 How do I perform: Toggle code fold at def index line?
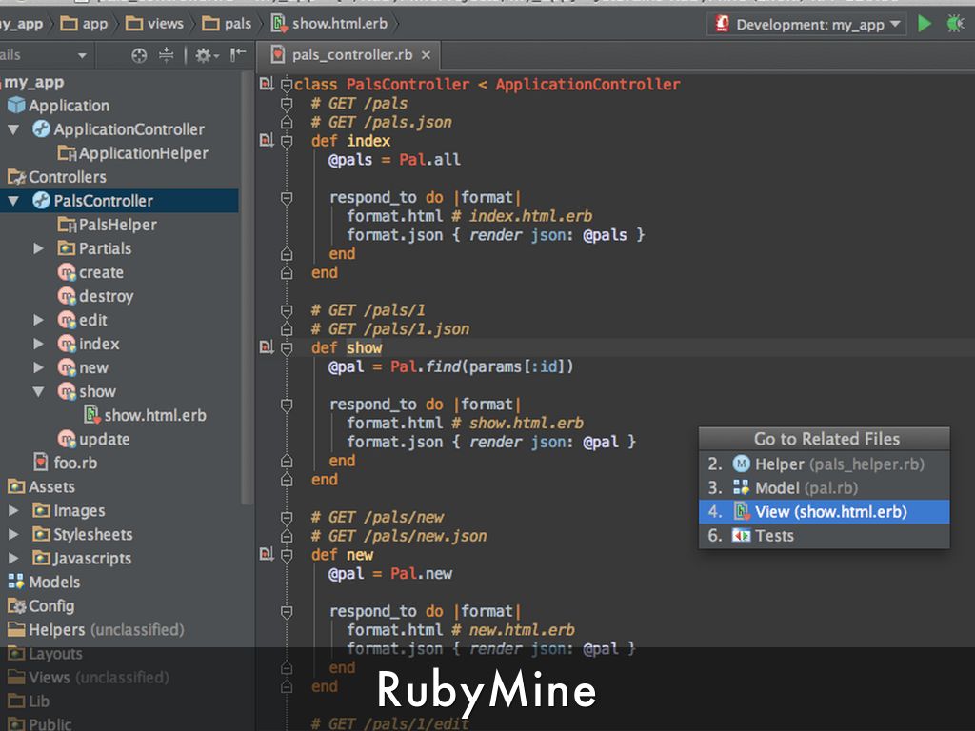(287, 141)
